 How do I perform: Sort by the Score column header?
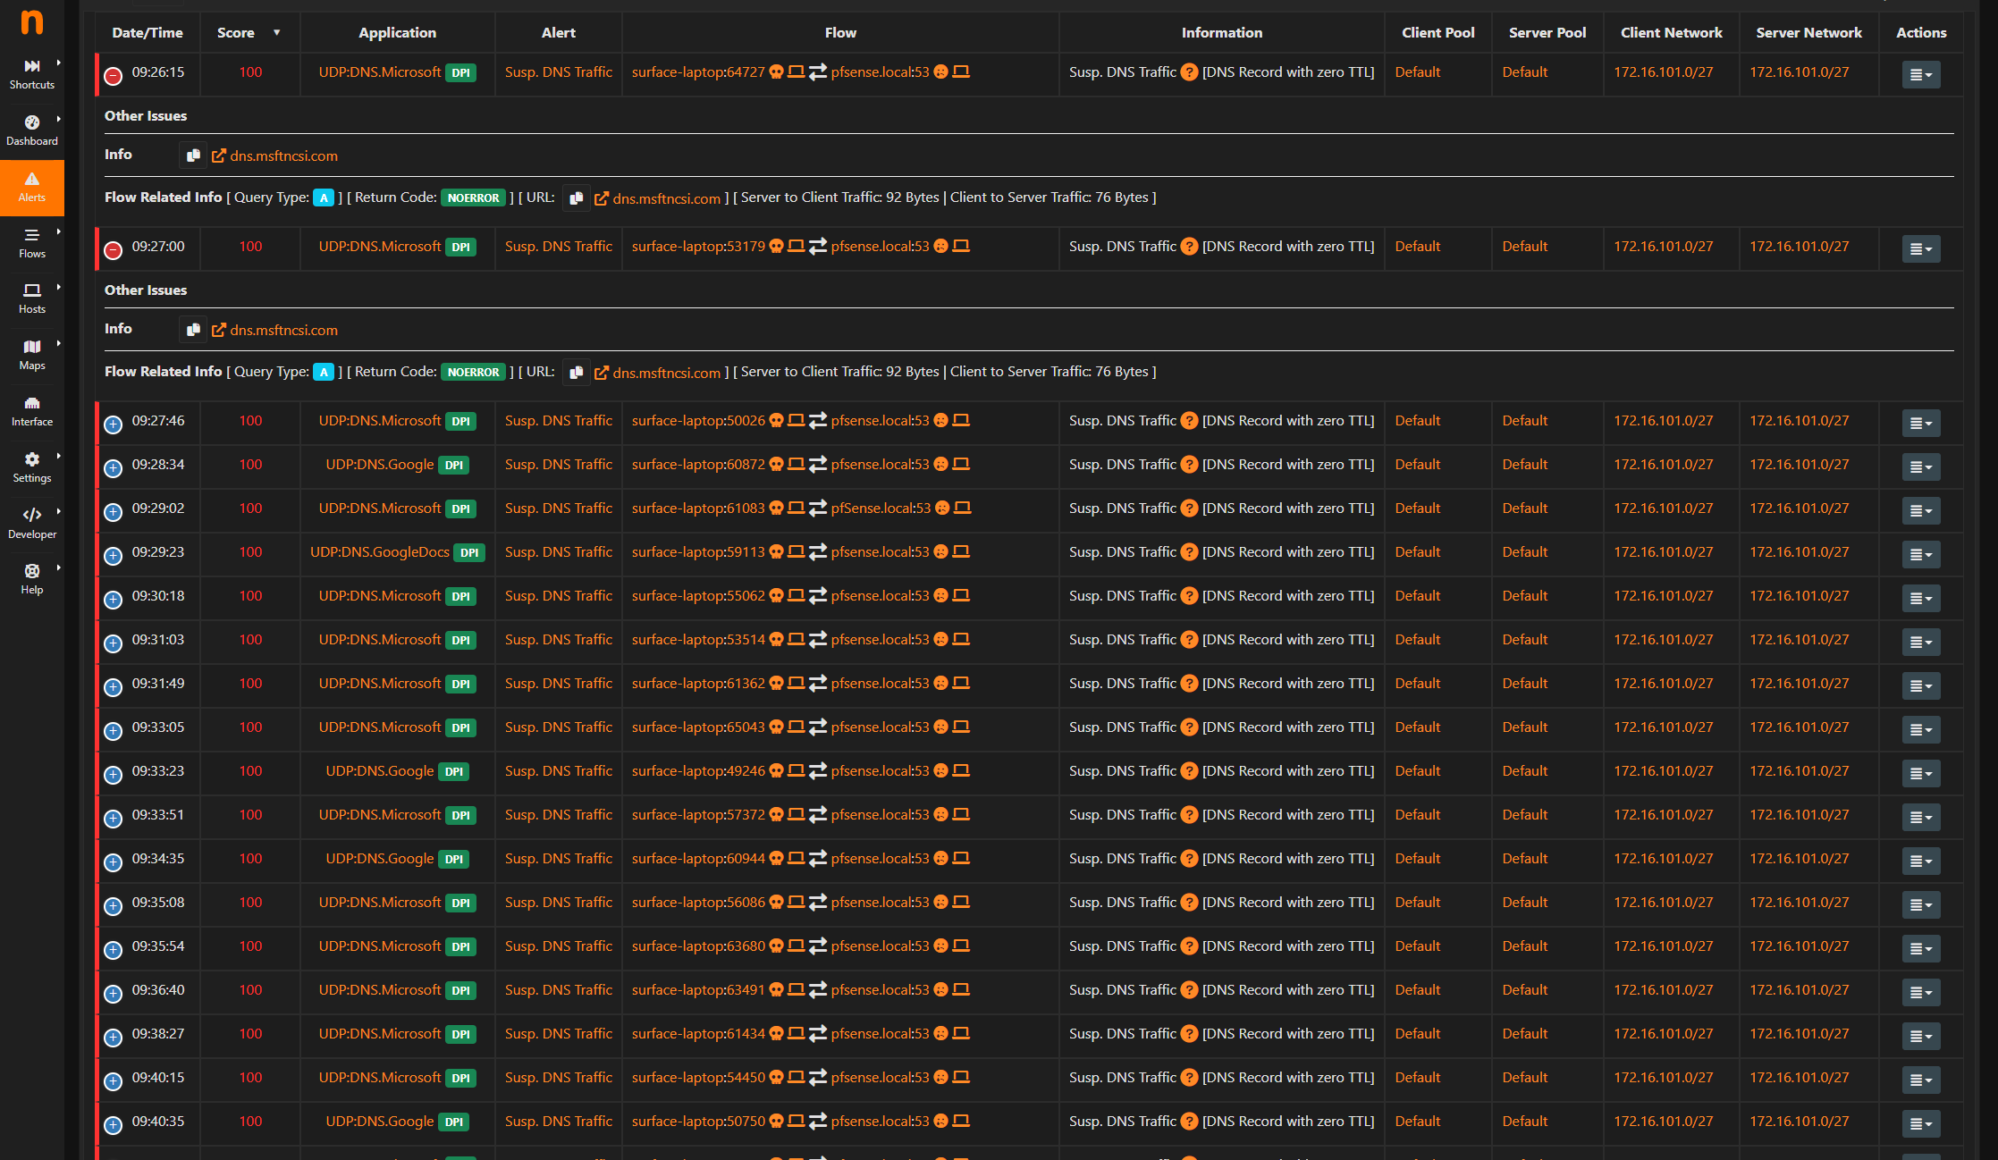coord(237,33)
